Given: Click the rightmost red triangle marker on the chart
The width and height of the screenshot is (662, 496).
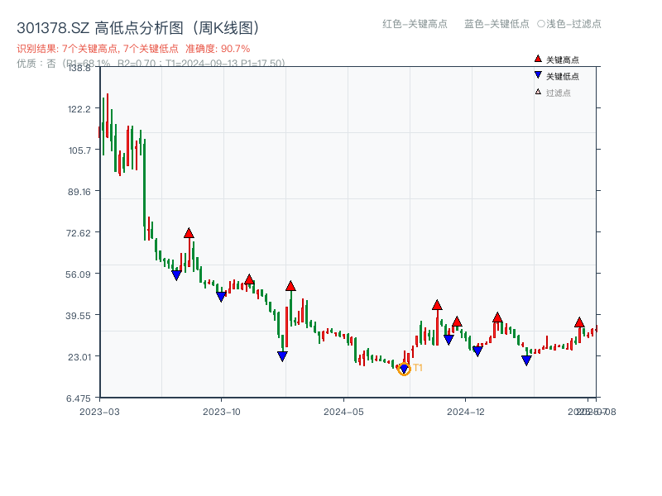Looking at the screenshot, I should pyautogui.click(x=579, y=322).
